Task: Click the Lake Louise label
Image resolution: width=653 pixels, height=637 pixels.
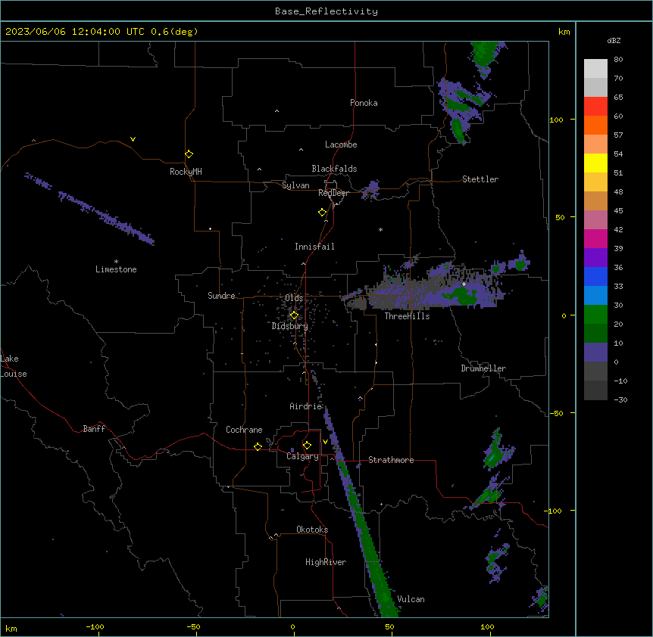Action: point(14,366)
